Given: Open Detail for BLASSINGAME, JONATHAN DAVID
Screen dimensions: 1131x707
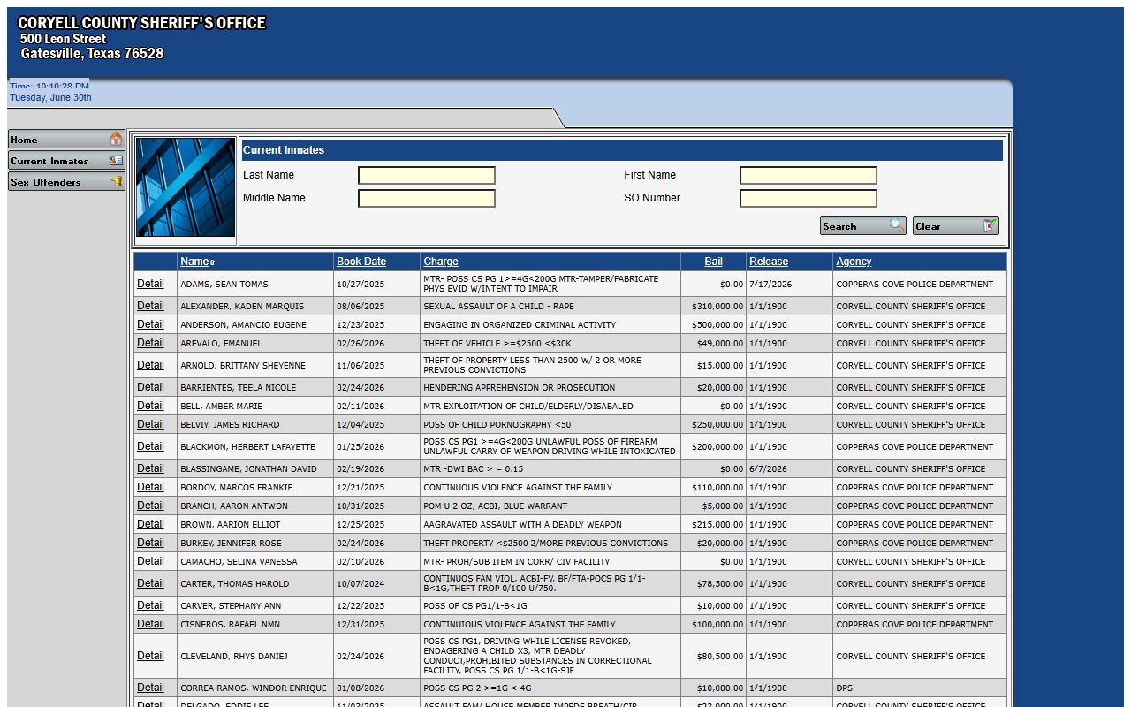Looking at the screenshot, I should 150,468.
